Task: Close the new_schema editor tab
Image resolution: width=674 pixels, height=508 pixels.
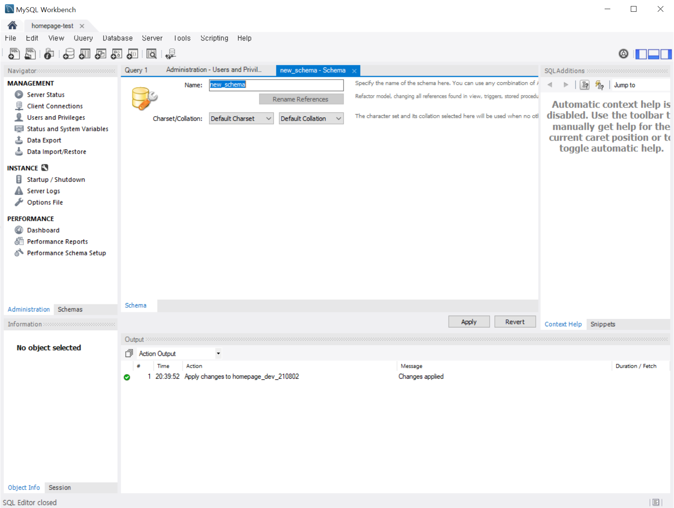Action: (x=354, y=71)
